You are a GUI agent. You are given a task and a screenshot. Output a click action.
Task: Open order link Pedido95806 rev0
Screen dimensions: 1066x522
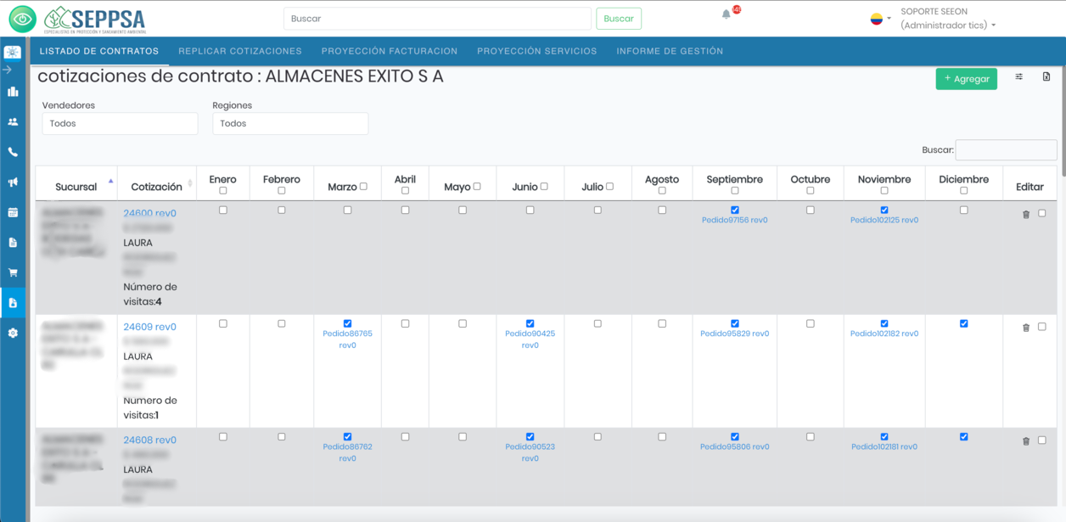[x=735, y=447]
